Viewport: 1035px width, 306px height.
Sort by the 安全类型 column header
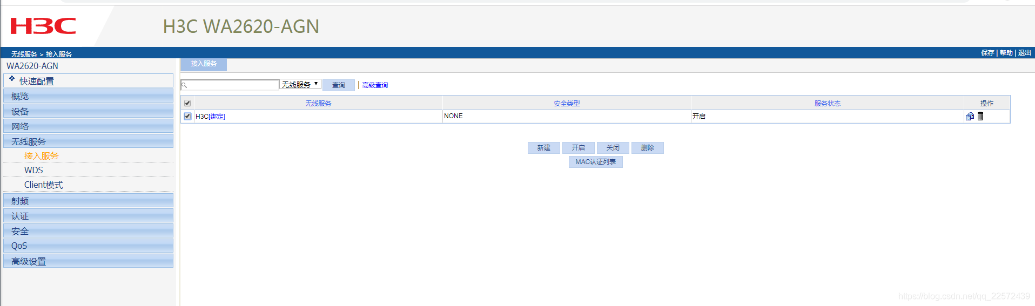567,104
